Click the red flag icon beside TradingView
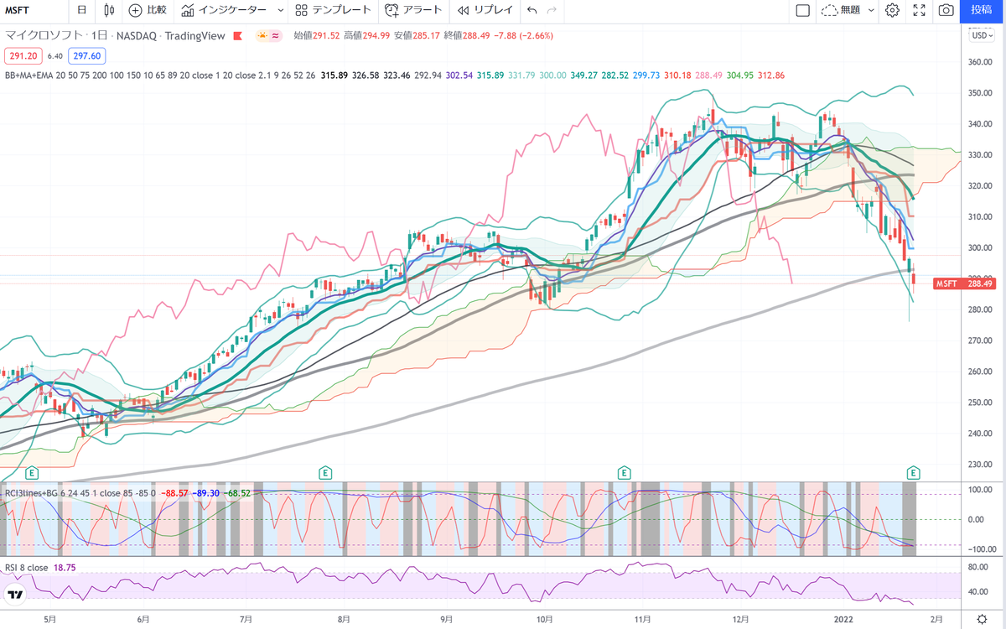 pos(239,35)
